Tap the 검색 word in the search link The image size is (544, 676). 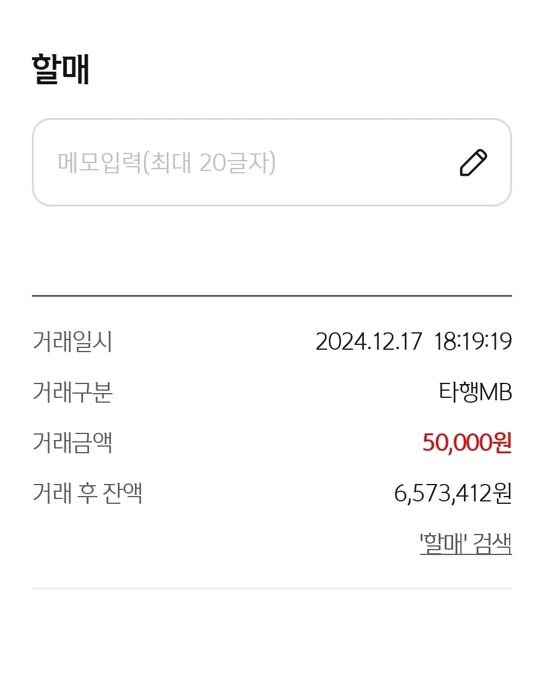pos(492,544)
